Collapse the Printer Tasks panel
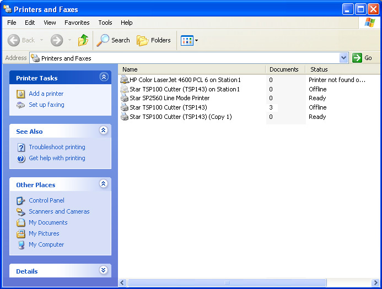Image resolution: width=382 pixels, height=289 pixels. tap(104, 77)
